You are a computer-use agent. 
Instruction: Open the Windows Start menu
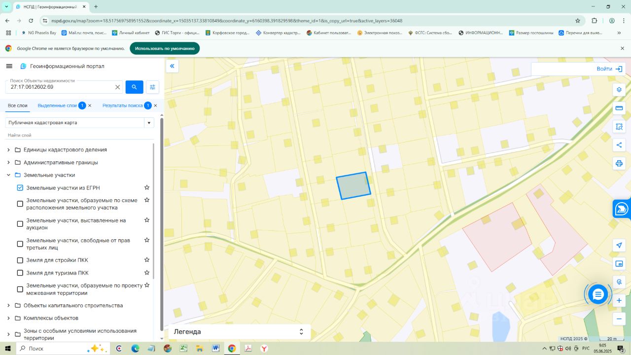8,349
